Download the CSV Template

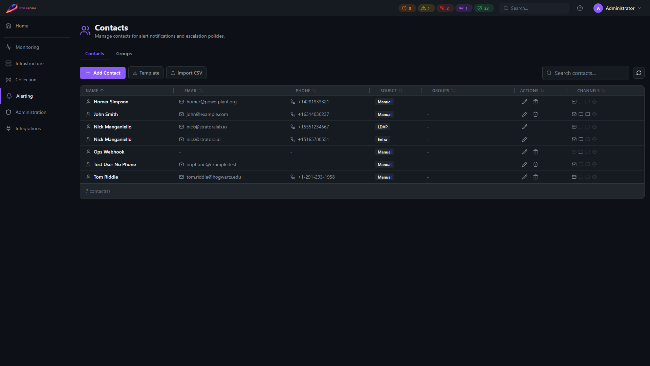coord(146,73)
